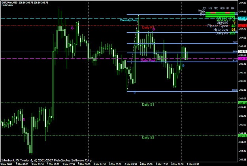The image size is (247, 166).
Task: Select the 5 Mar 13:30 time label
Action: (x=54, y=164)
